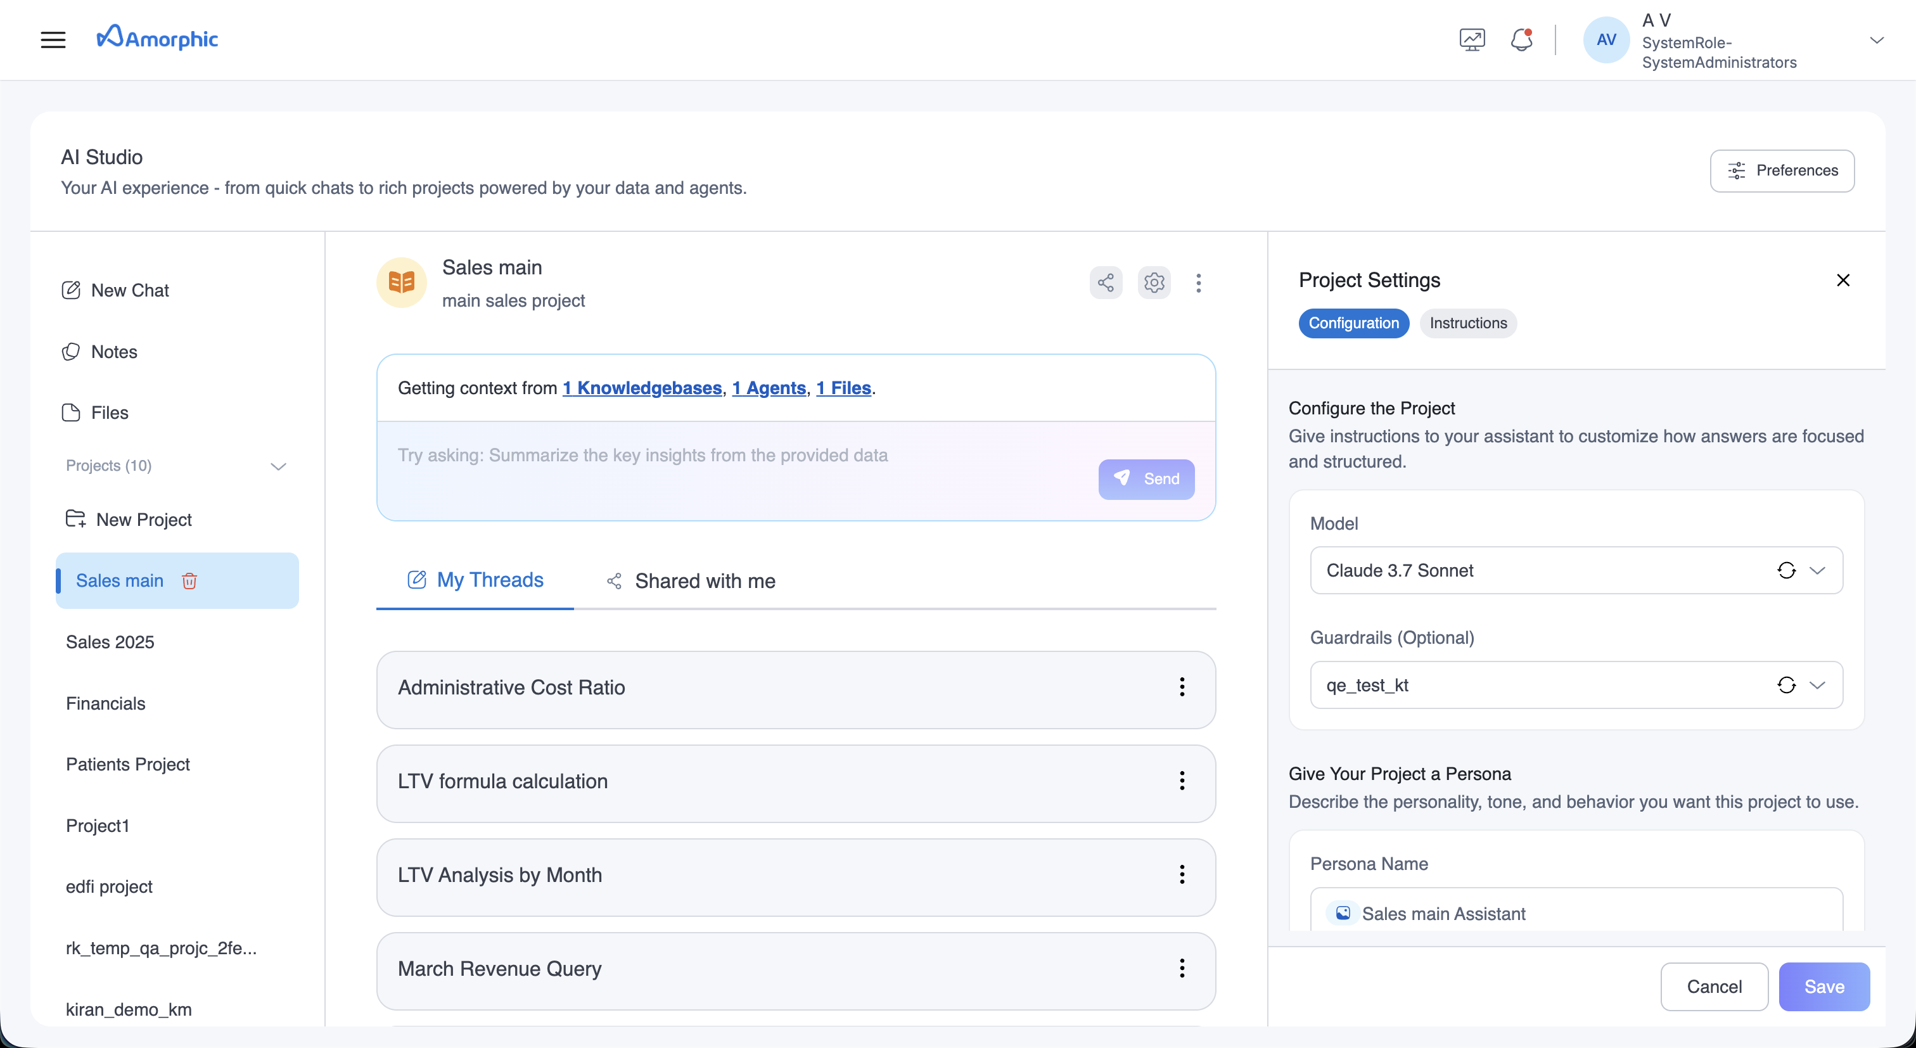
Task: Refresh the Model selection list
Action: [x=1788, y=570]
